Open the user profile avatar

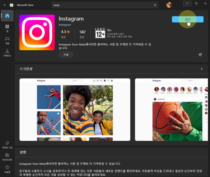(169, 5)
